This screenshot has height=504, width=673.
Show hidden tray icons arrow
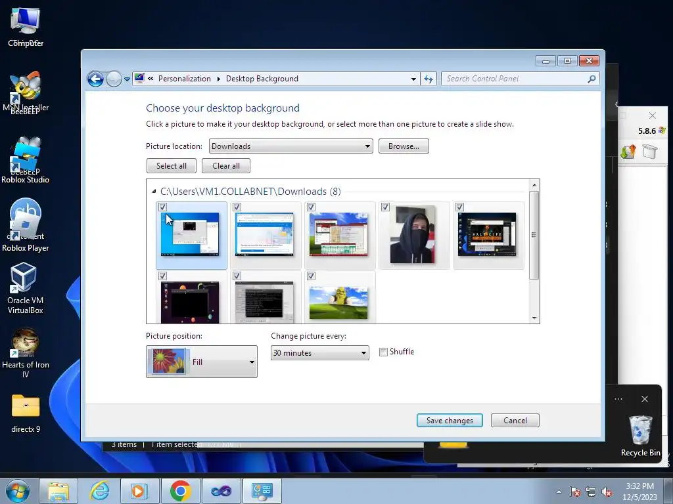[x=559, y=492]
